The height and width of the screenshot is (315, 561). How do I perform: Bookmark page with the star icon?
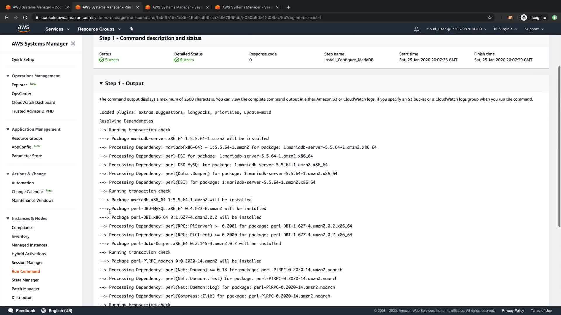tap(490, 17)
